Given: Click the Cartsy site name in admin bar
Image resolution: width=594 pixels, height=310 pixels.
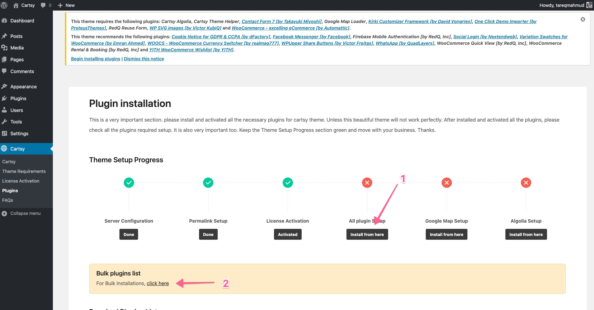Looking at the screenshot, I should click(28, 5).
